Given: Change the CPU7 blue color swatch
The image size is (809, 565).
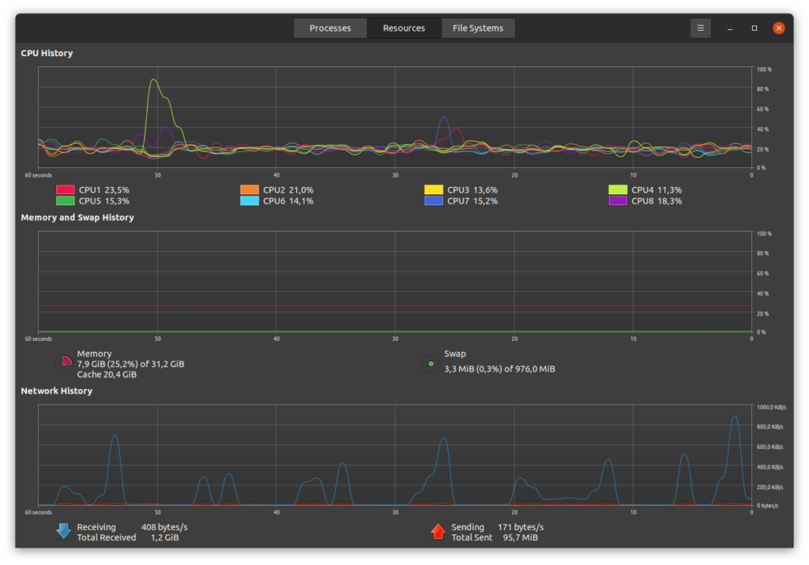Looking at the screenshot, I should pyautogui.click(x=434, y=201).
